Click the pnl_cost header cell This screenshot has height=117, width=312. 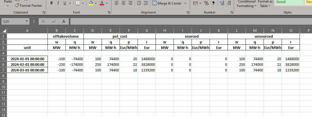(x=120, y=36)
